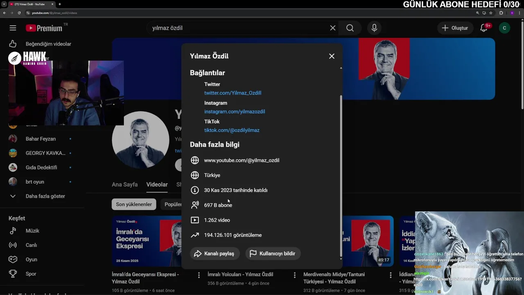Open a new browser tab
524x295 pixels.
60,4
